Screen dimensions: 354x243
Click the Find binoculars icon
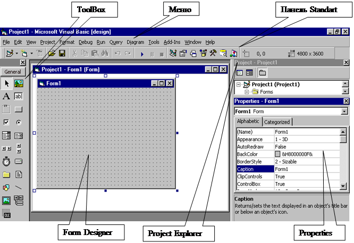105,54
